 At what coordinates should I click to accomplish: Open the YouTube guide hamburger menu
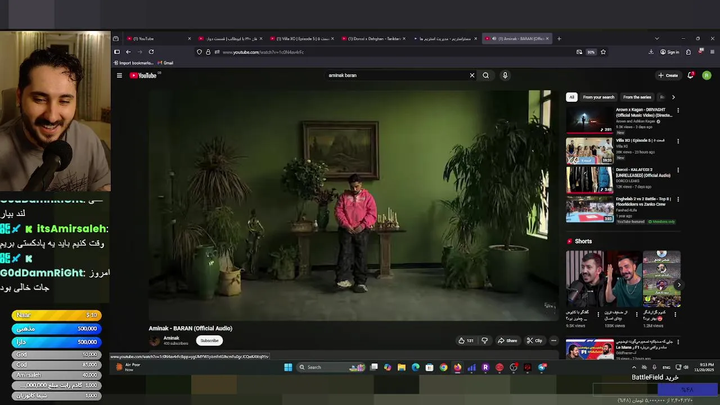pyautogui.click(x=119, y=75)
